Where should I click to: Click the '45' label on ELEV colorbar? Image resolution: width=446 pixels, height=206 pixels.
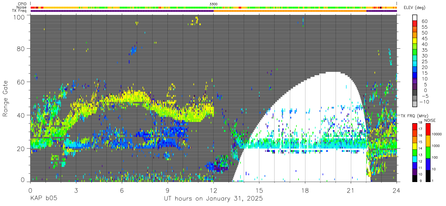point(424,39)
